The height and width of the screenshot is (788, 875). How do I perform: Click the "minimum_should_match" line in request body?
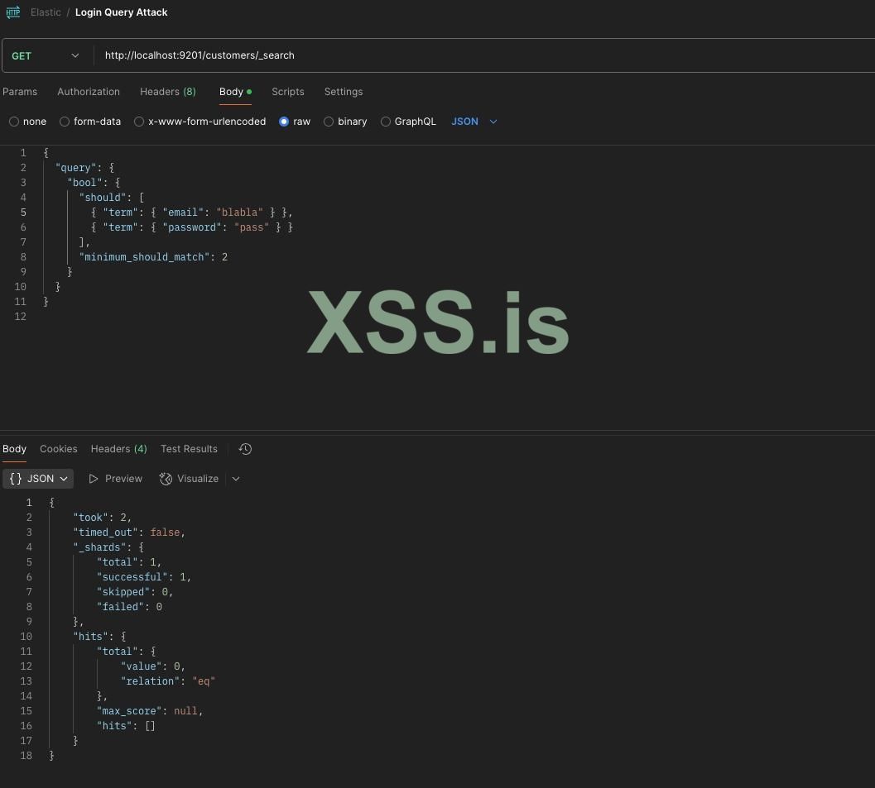153,257
